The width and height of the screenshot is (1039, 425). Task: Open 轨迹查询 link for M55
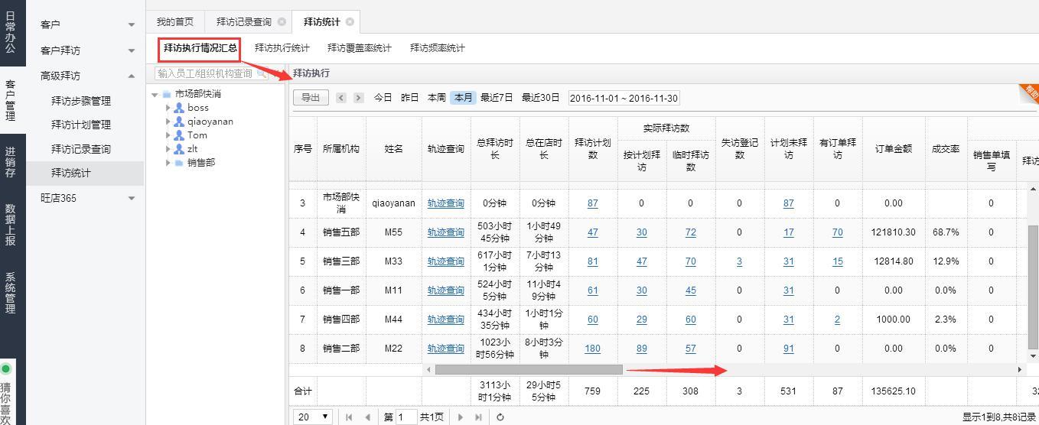445,232
